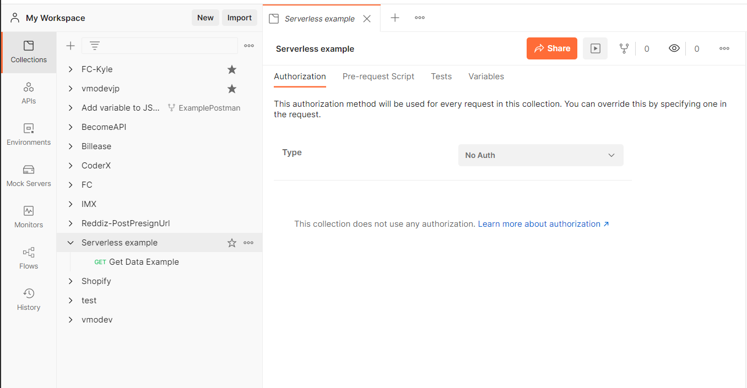The height and width of the screenshot is (388, 747).
Task: Expand the Shopify collection
Action: click(71, 281)
